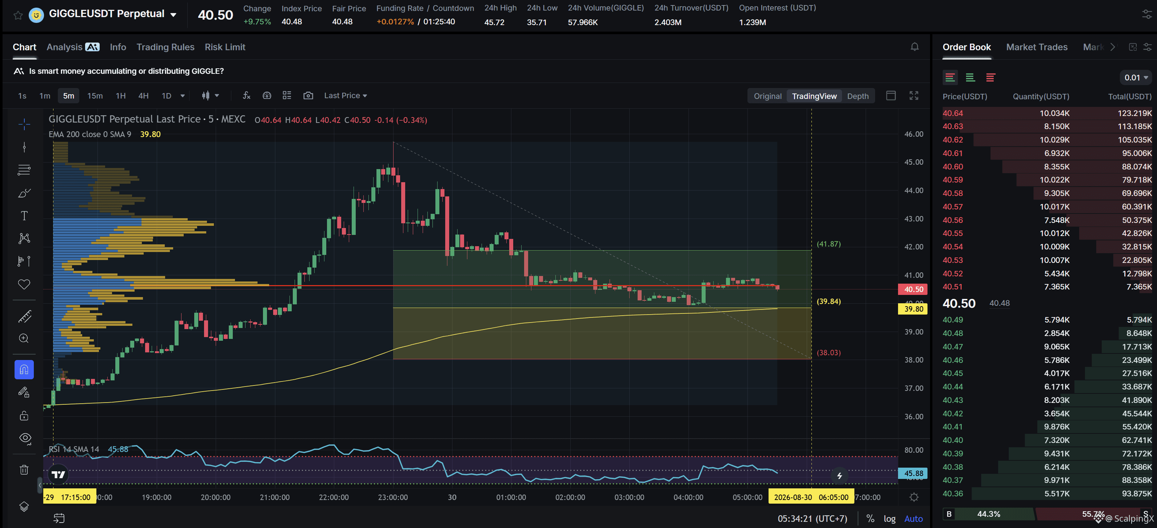Open order book settings sliders icon
1157x528 pixels.
tap(1147, 47)
